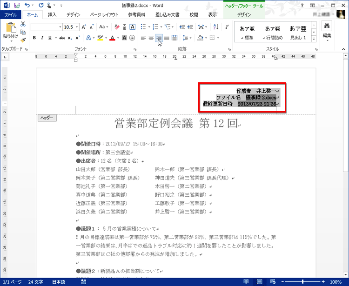Expand numbering list style dropdown
Image resolution: width=349 pixels, height=286 pixels.
click(161, 27)
